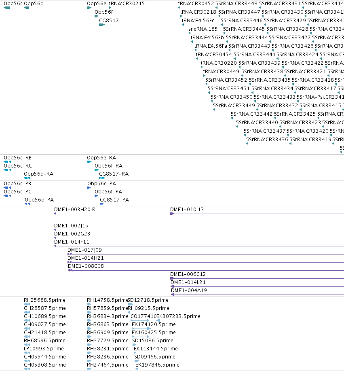The height and width of the screenshot is (371, 344).
Task: Select the DME1-014H21 label
Action: 86,258
